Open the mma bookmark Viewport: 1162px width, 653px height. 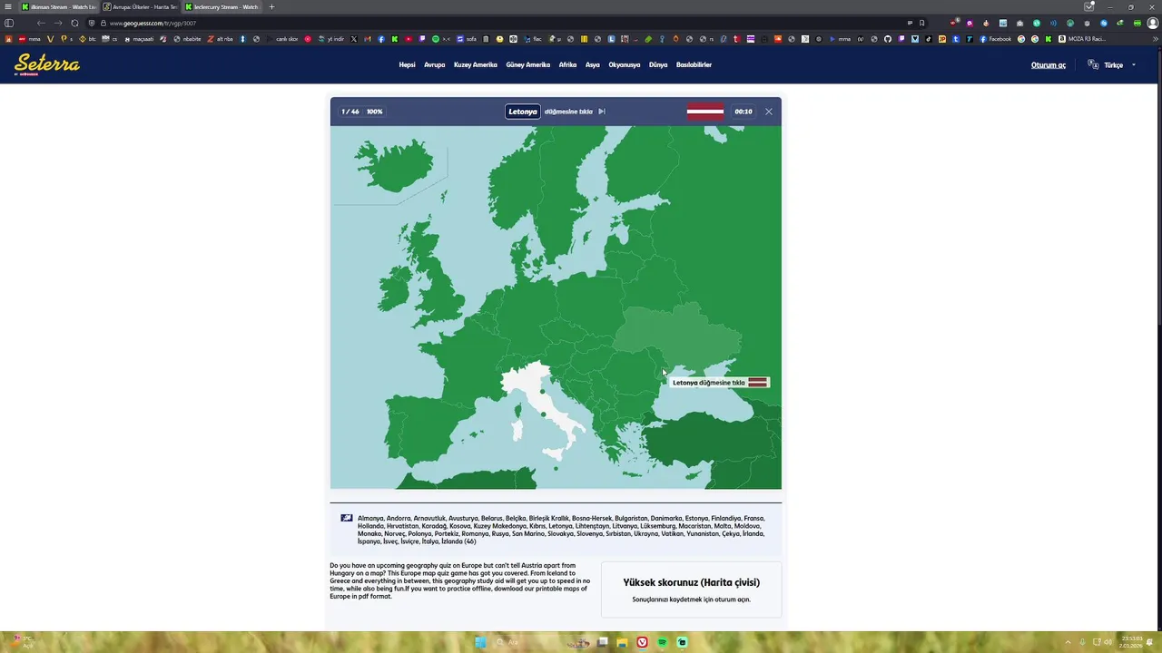point(30,39)
